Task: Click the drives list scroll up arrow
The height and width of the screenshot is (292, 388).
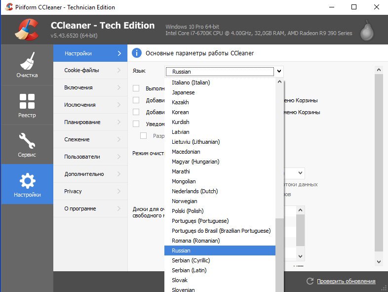Action: tap(300, 210)
